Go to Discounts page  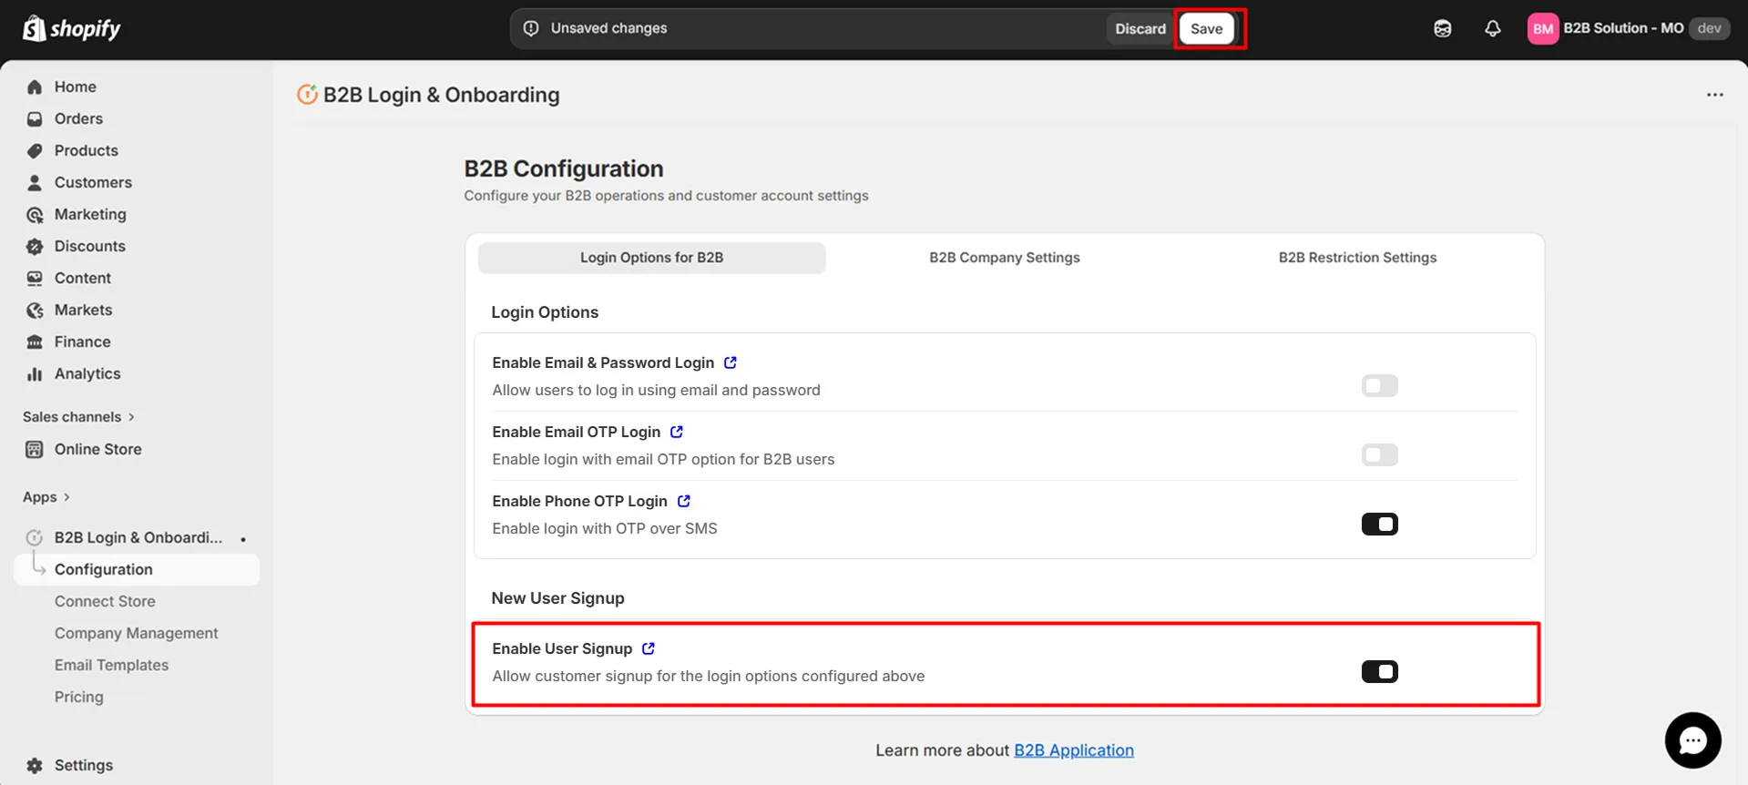89,246
